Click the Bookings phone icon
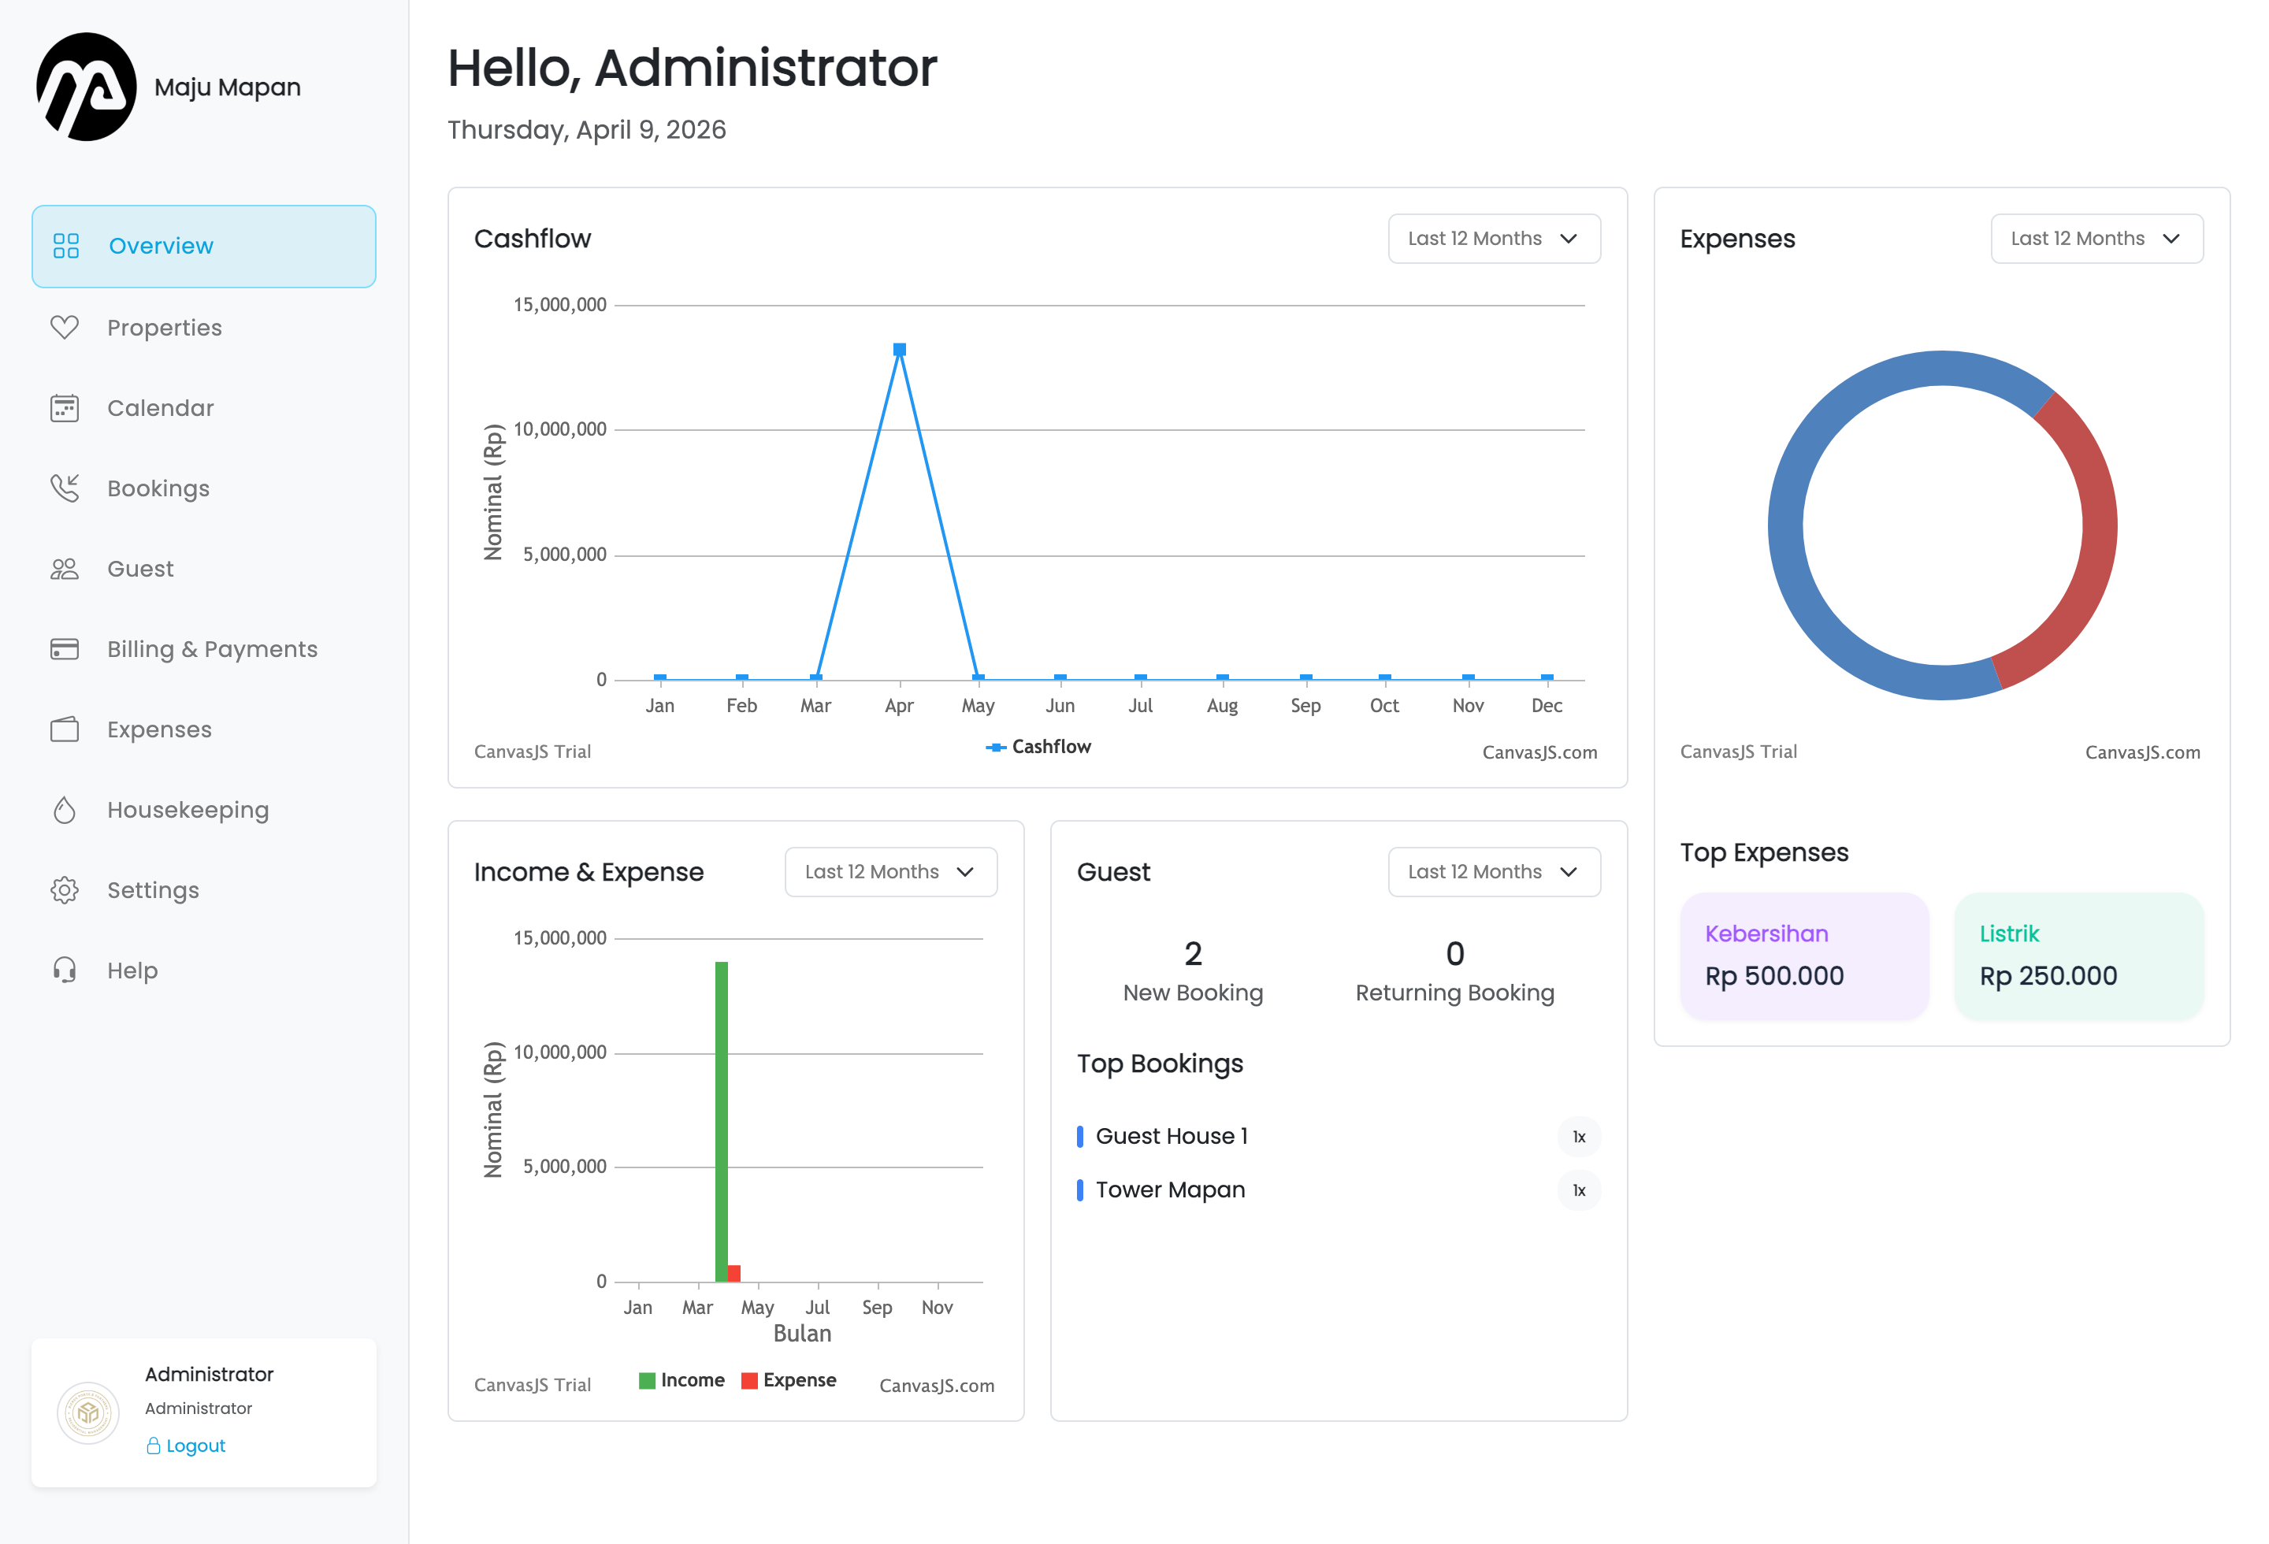 pos(65,488)
